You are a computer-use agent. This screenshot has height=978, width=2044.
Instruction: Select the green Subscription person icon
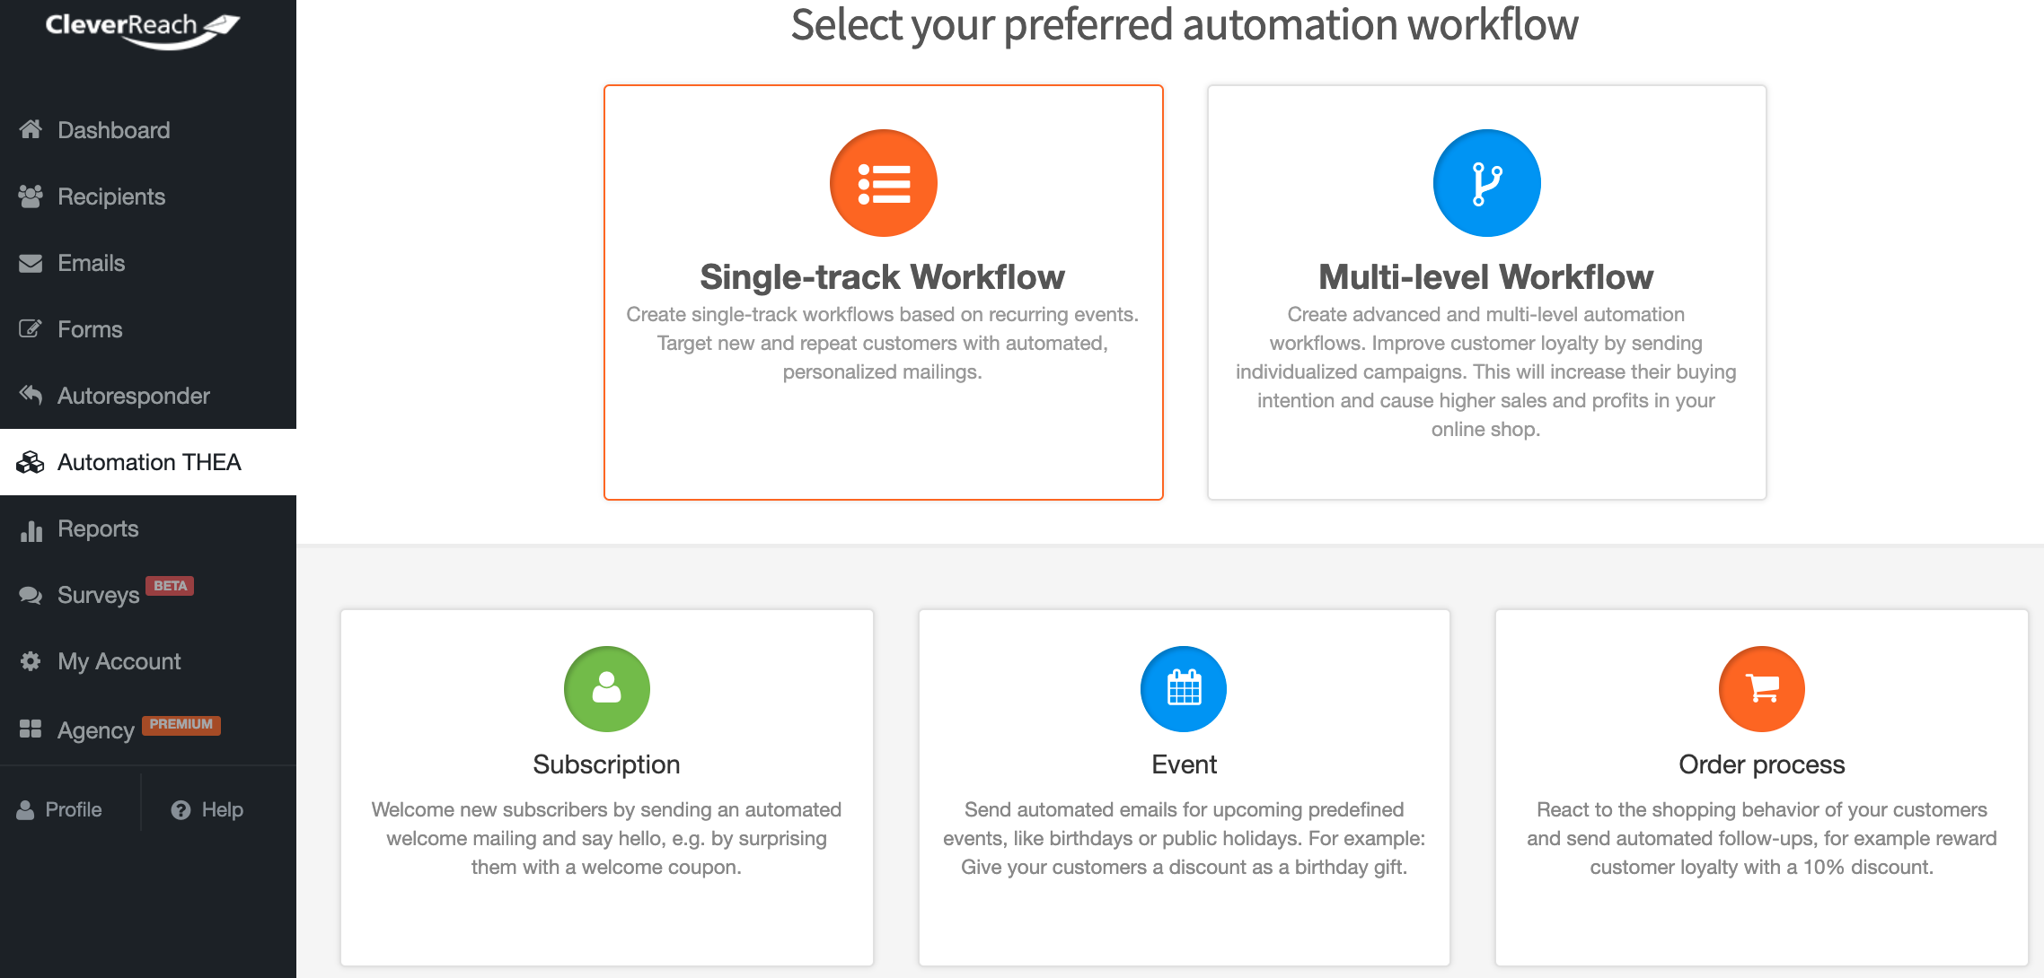606,689
